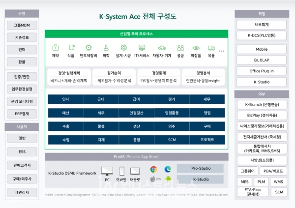Select the 언어 button
Screen dimensions: 295x208
[x=22, y=50]
